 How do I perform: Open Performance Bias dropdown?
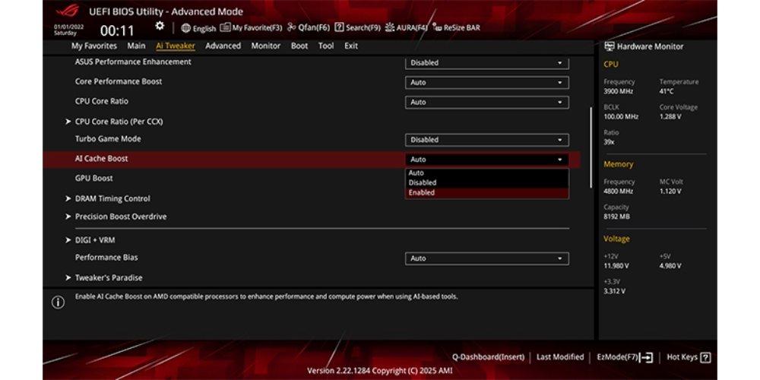coord(486,258)
